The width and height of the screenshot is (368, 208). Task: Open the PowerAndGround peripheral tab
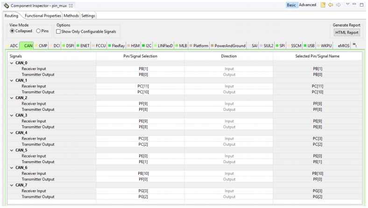tap(229, 45)
